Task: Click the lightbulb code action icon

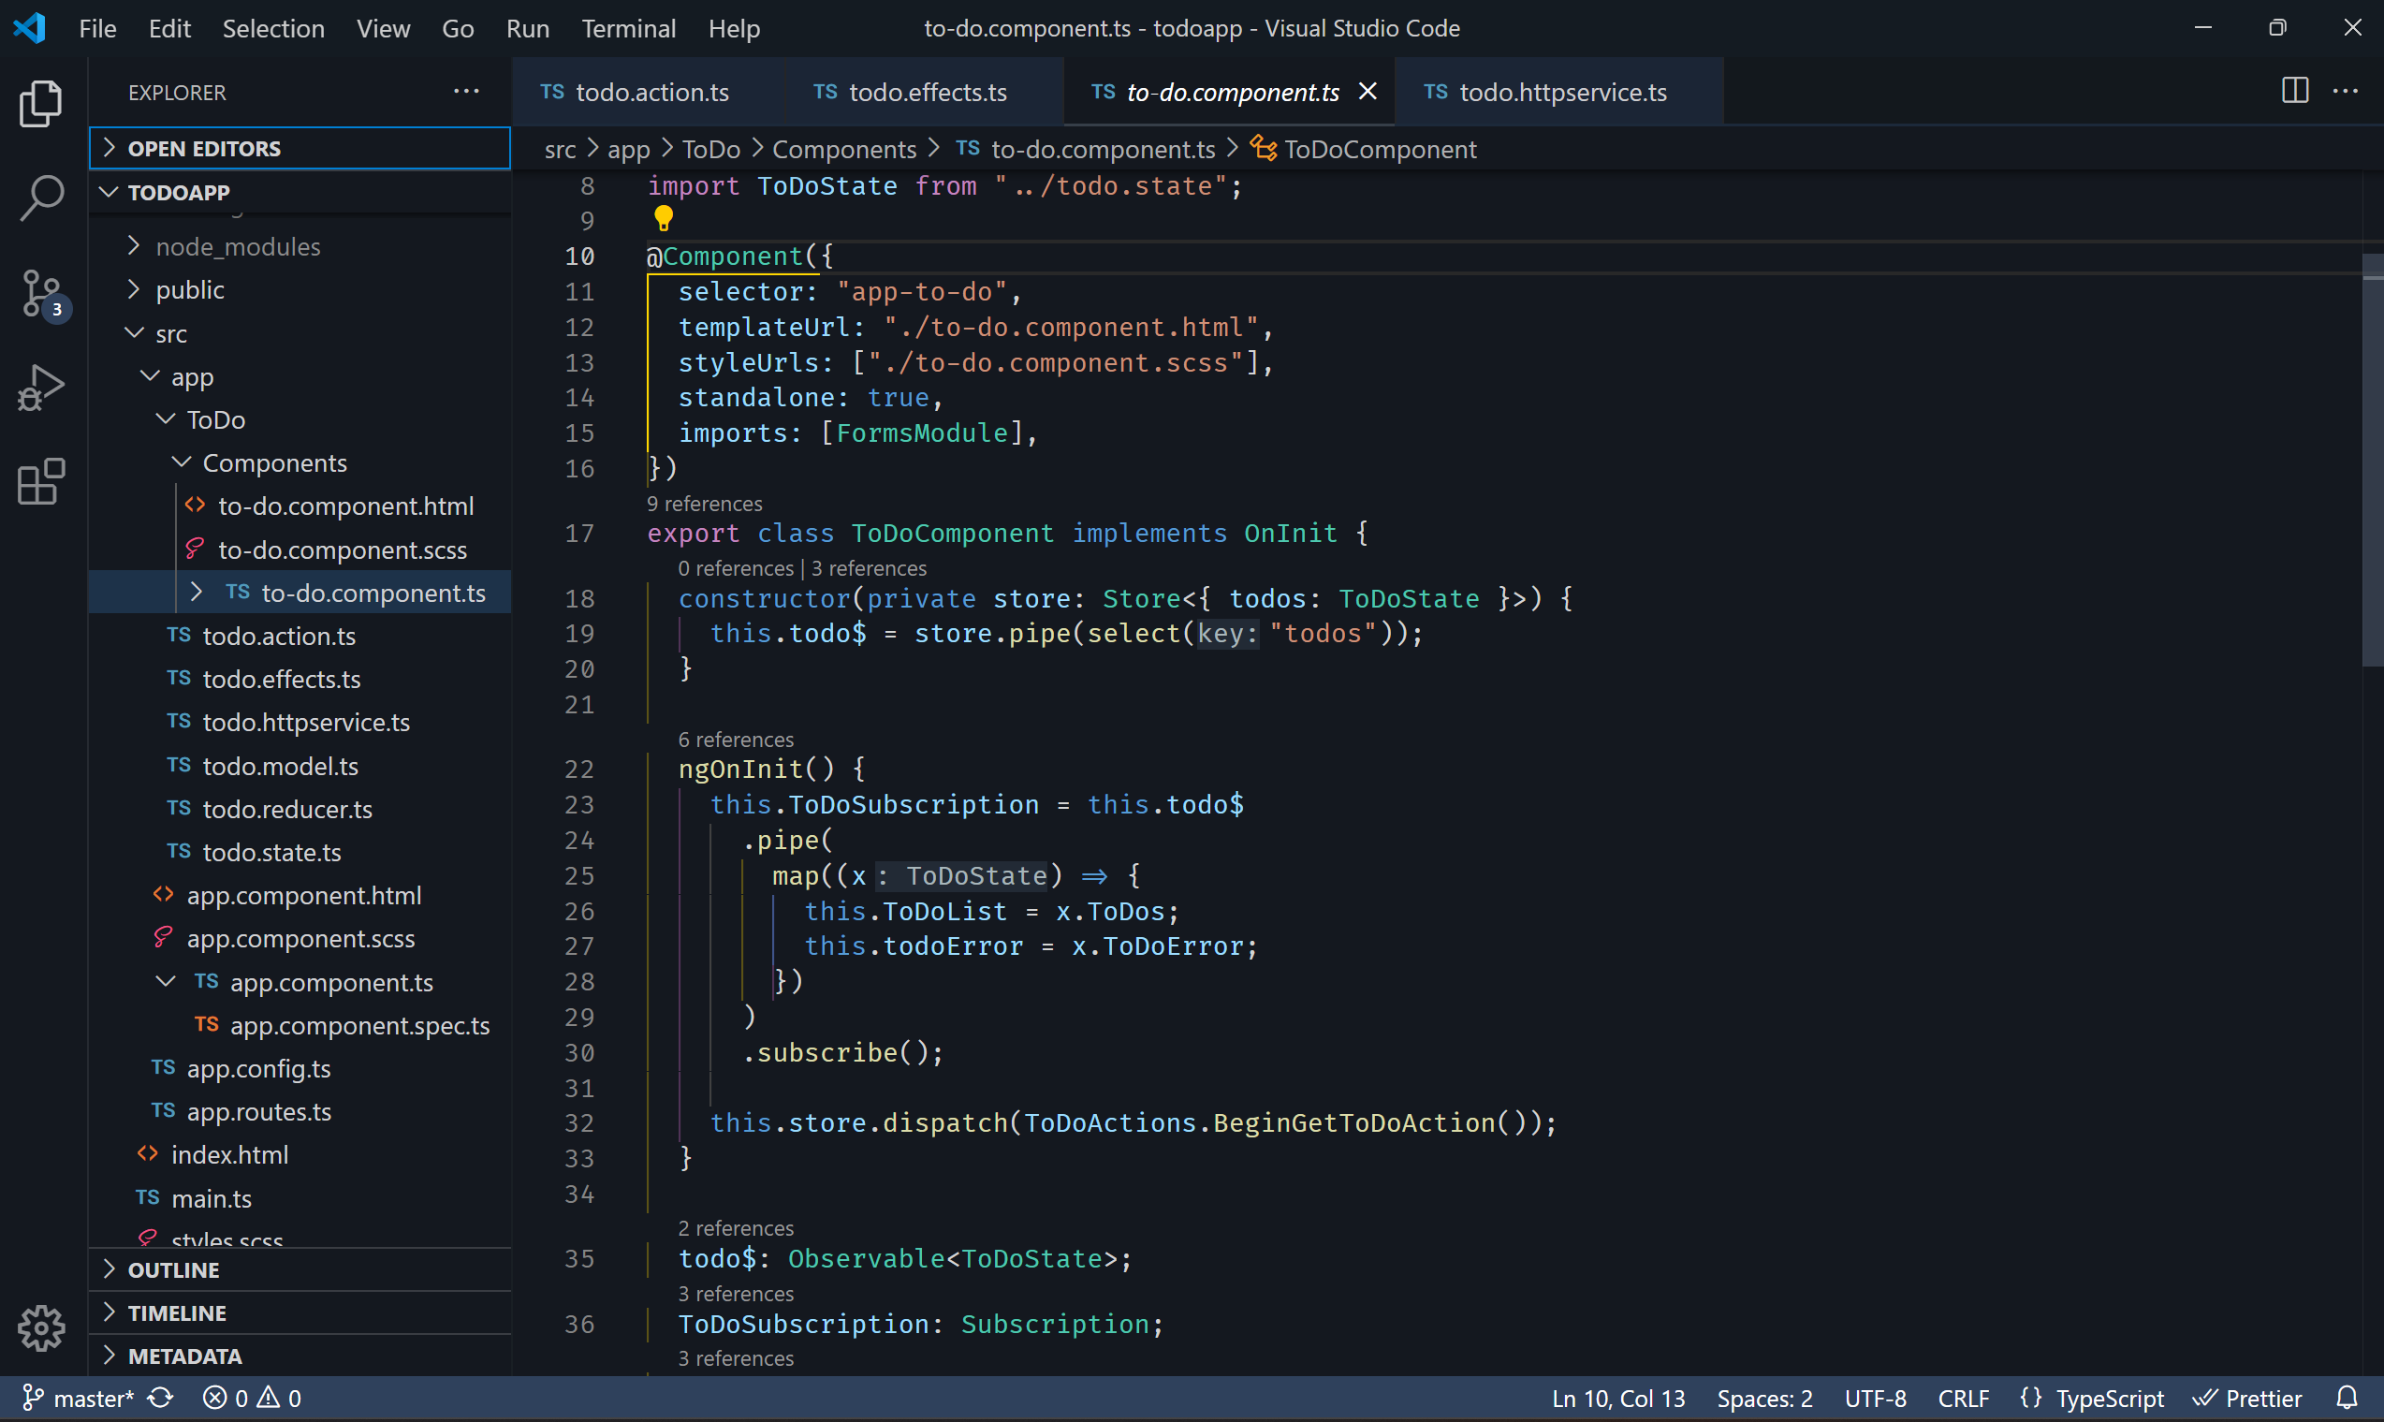Action: coord(663,219)
